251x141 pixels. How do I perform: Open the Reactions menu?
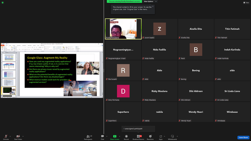pyautogui.click(x=150, y=137)
